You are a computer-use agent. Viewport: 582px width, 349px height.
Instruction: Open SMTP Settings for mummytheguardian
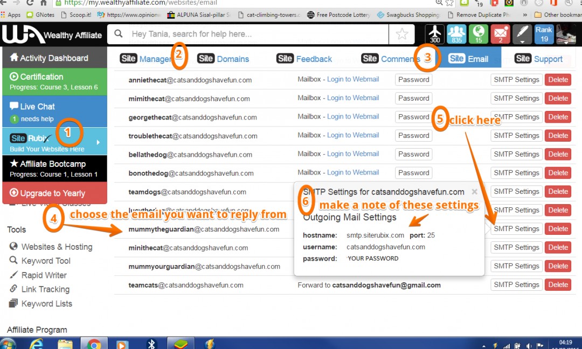click(x=516, y=229)
